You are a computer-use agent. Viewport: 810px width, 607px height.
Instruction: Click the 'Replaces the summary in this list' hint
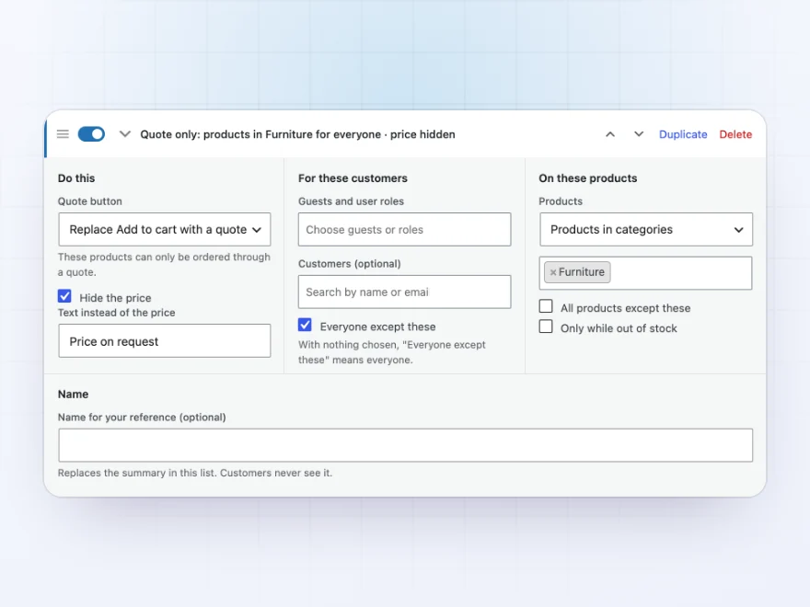(195, 473)
